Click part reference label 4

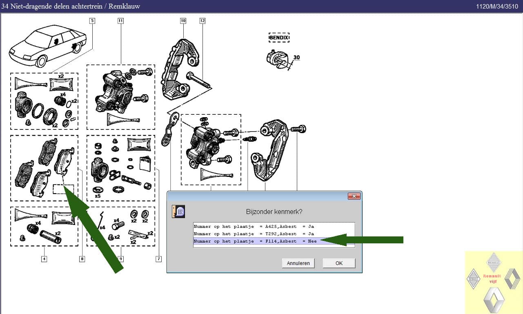[44, 258]
